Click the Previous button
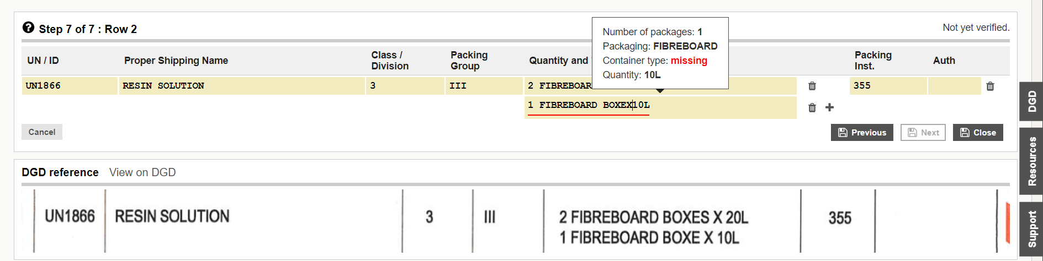Viewport: 1043px width, 261px height. (862, 132)
